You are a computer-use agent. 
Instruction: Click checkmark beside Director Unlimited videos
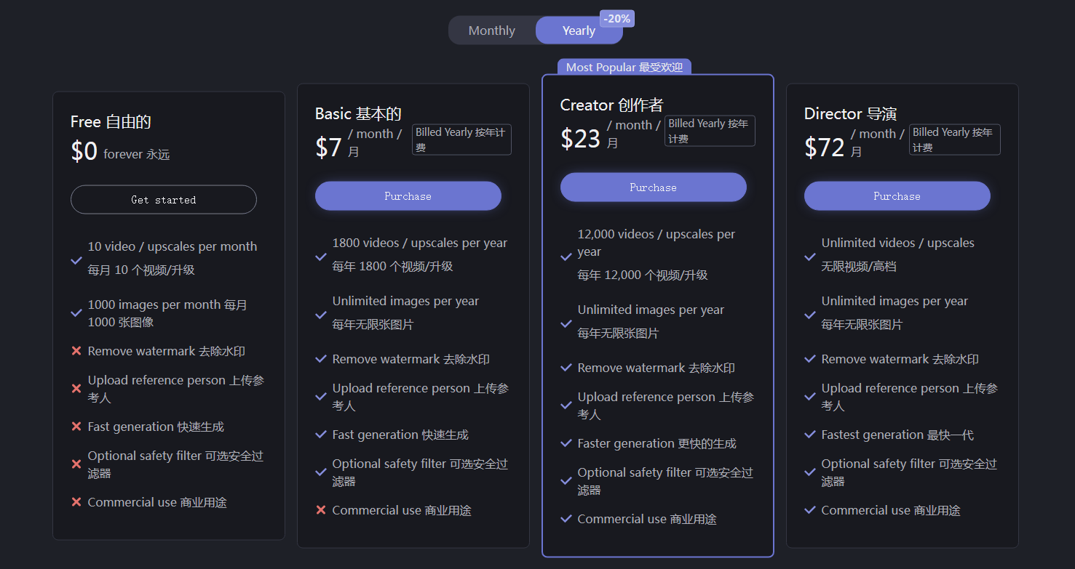[x=810, y=257]
